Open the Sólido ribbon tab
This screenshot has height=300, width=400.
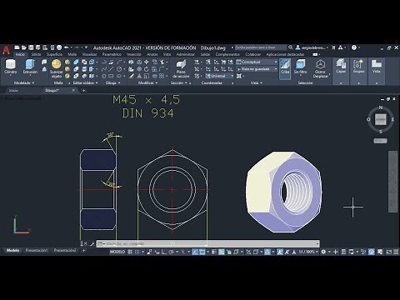pyautogui.click(x=36, y=54)
